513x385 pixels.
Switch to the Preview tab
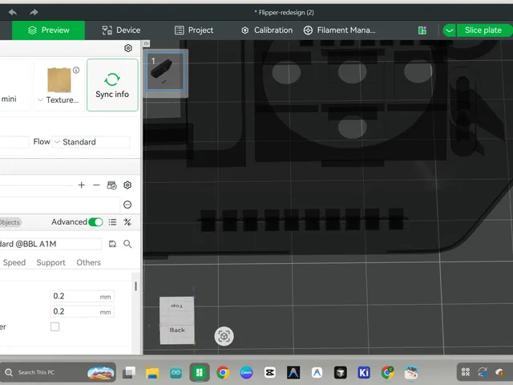48,30
